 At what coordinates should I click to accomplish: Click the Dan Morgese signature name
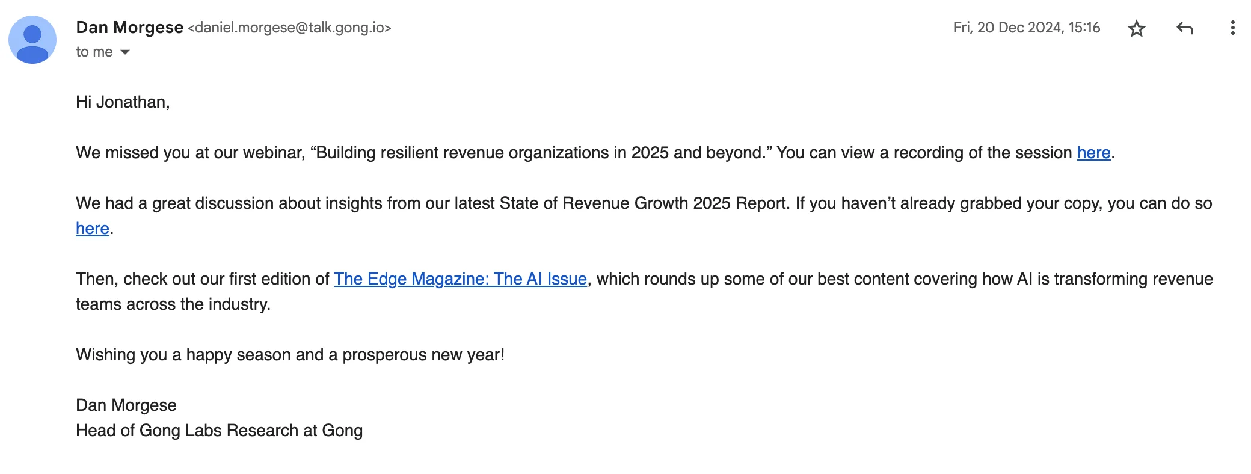126,405
